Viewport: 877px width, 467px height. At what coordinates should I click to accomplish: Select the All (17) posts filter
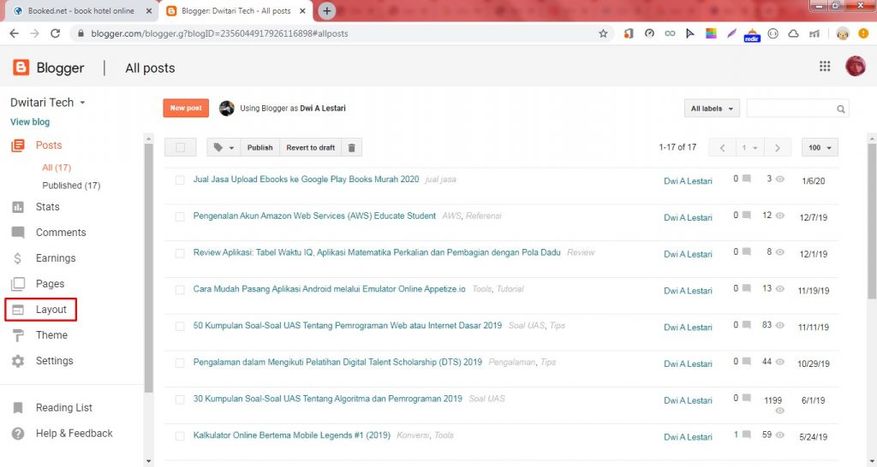coord(57,168)
